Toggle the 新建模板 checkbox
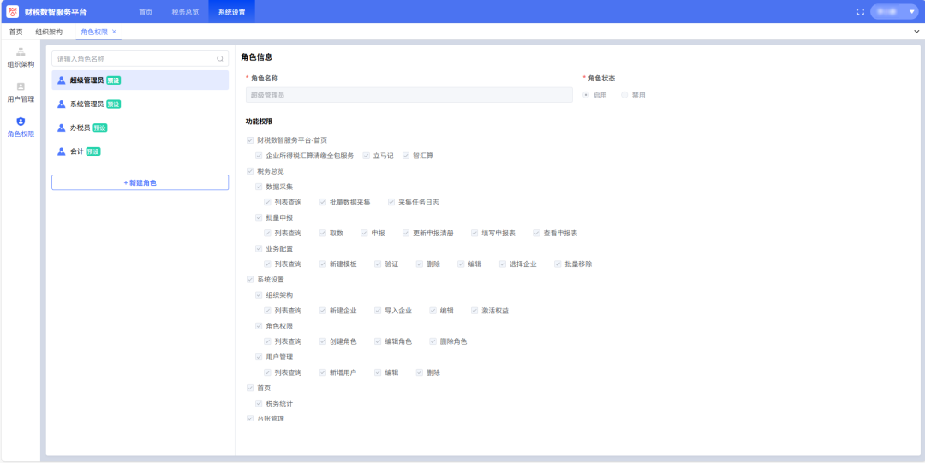925x463 pixels. point(322,264)
